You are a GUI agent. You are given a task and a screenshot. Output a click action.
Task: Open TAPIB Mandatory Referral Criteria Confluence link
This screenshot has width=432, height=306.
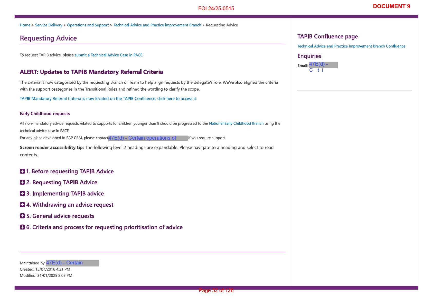108,99
